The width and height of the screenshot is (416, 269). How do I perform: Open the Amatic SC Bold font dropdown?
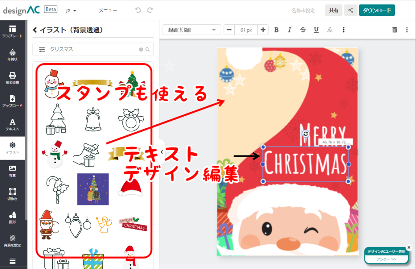point(192,30)
